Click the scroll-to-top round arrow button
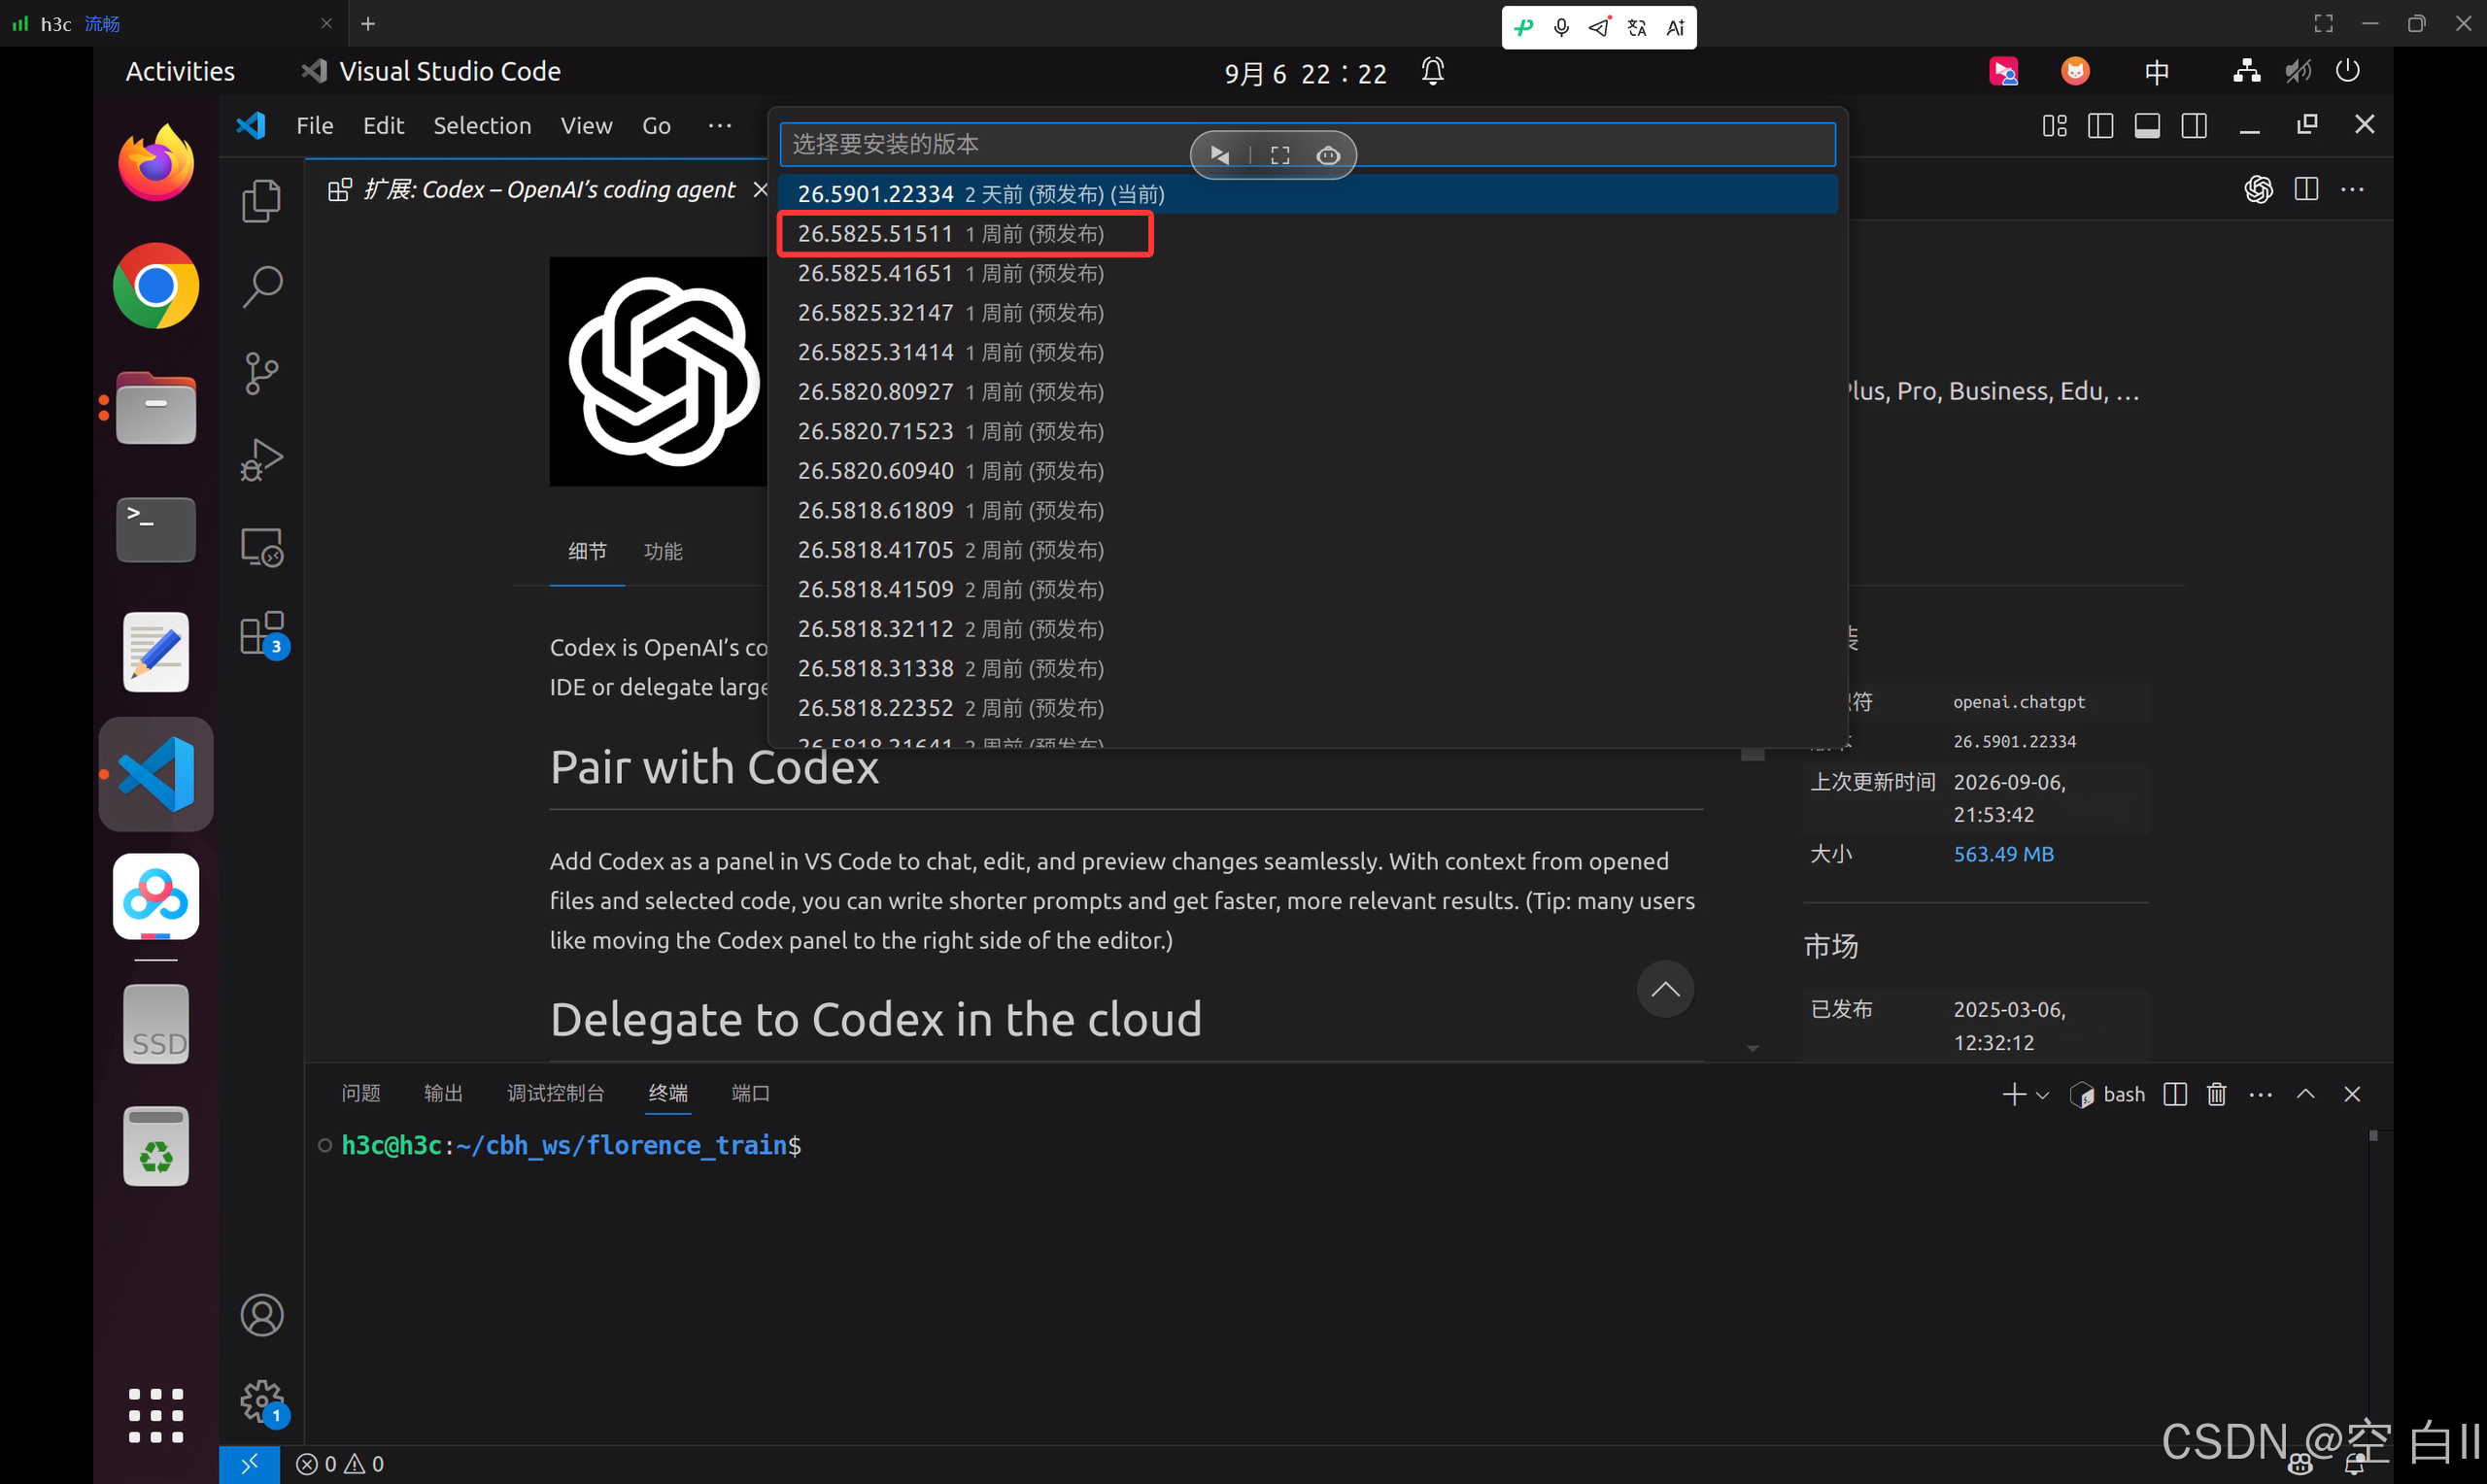Image resolution: width=2487 pixels, height=1484 pixels. click(1665, 989)
